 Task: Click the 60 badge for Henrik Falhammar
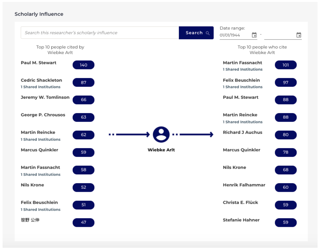tap(286, 188)
